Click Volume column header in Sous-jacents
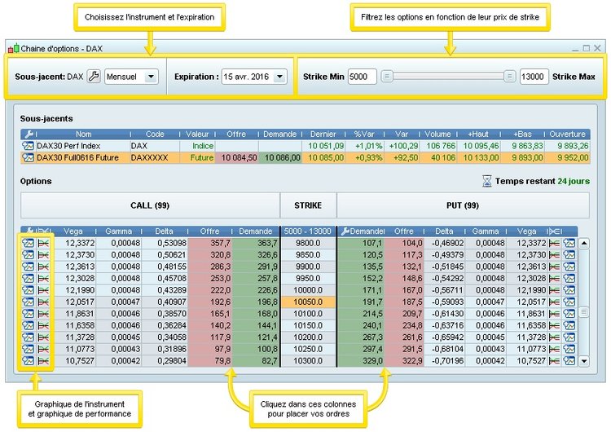611x432 pixels. point(437,134)
